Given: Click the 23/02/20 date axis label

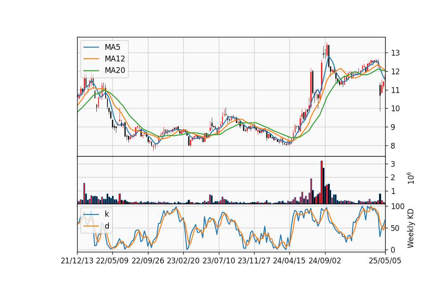Looking at the screenshot, I should pos(183,261).
